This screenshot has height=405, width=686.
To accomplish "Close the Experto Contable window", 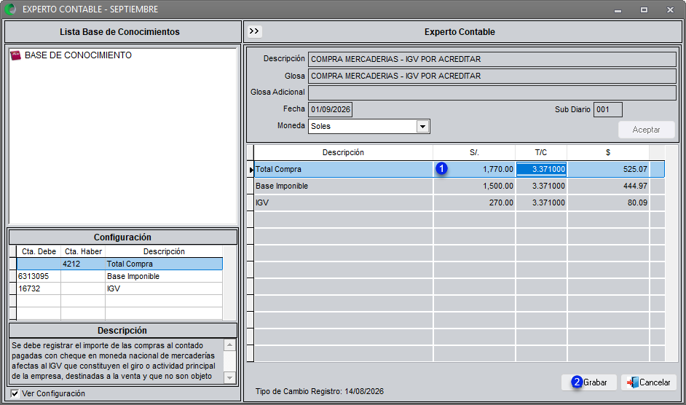I will pyautogui.click(x=670, y=9).
